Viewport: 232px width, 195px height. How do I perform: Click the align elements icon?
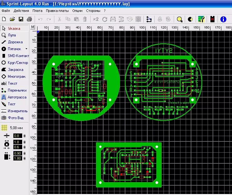pos(121,19)
